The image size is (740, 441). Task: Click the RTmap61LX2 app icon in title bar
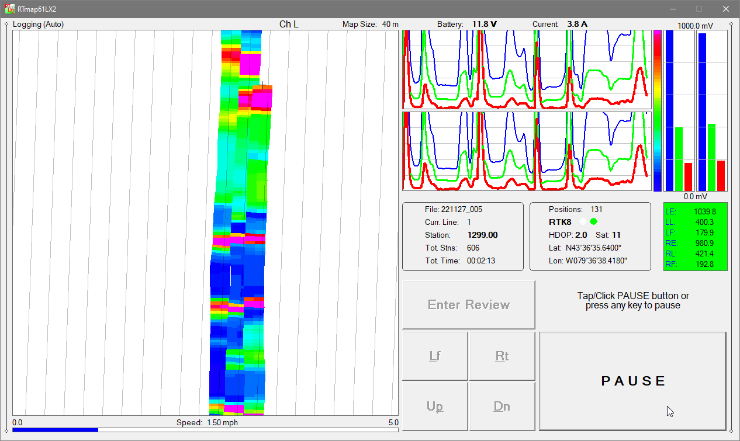pos(10,9)
